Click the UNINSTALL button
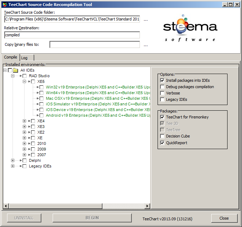 click(24, 218)
